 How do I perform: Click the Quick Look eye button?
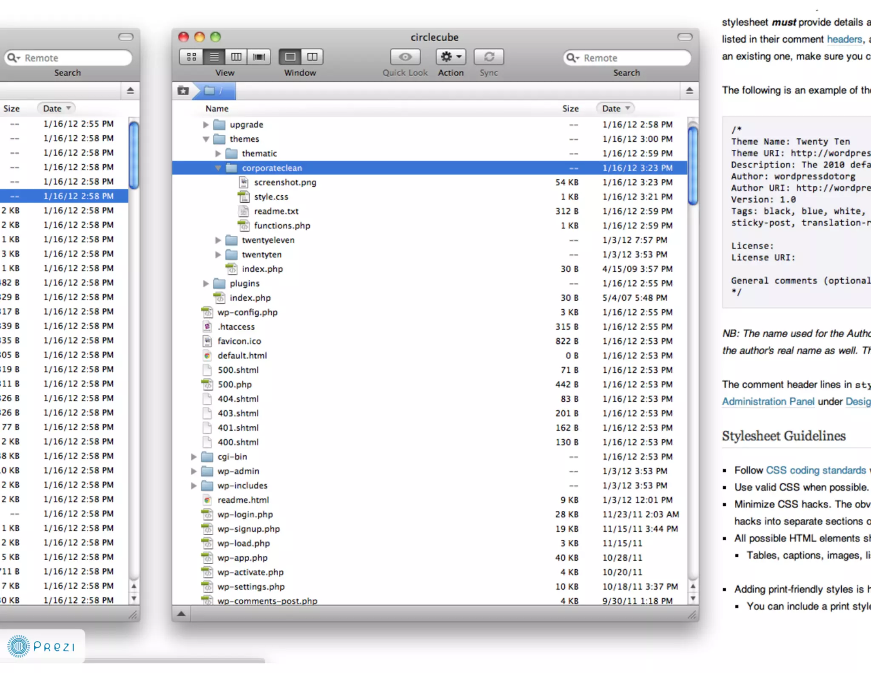pyautogui.click(x=405, y=57)
